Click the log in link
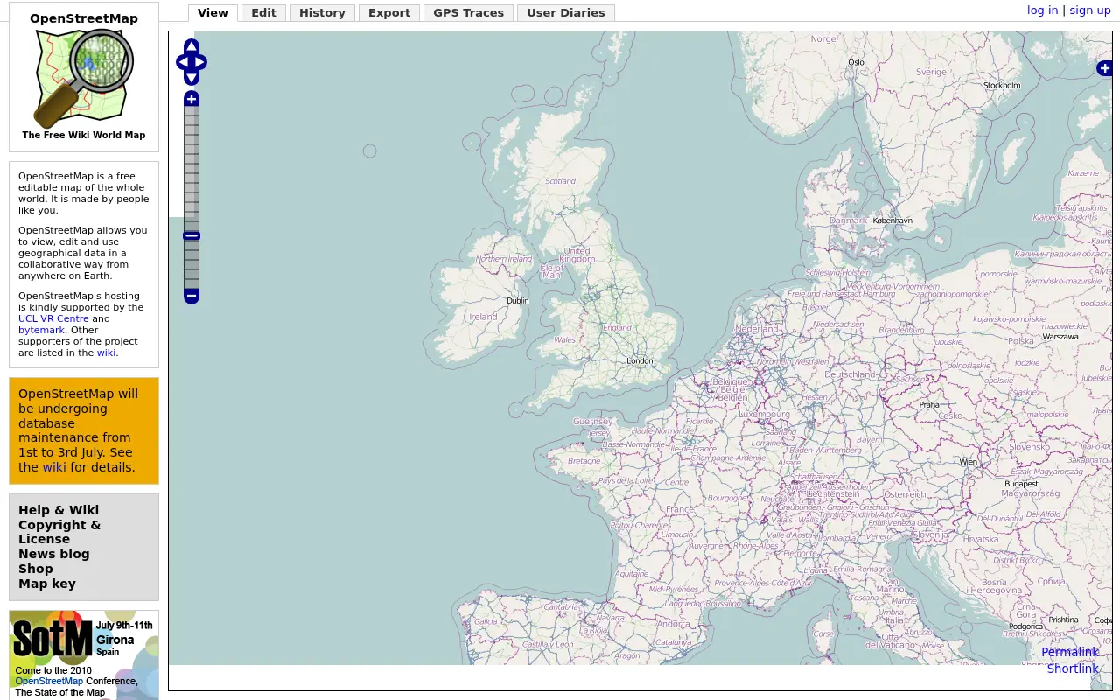The width and height of the screenshot is (1120, 700). [x=1042, y=10]
